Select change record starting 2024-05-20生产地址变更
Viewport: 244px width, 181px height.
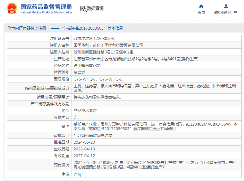(155, 165)
